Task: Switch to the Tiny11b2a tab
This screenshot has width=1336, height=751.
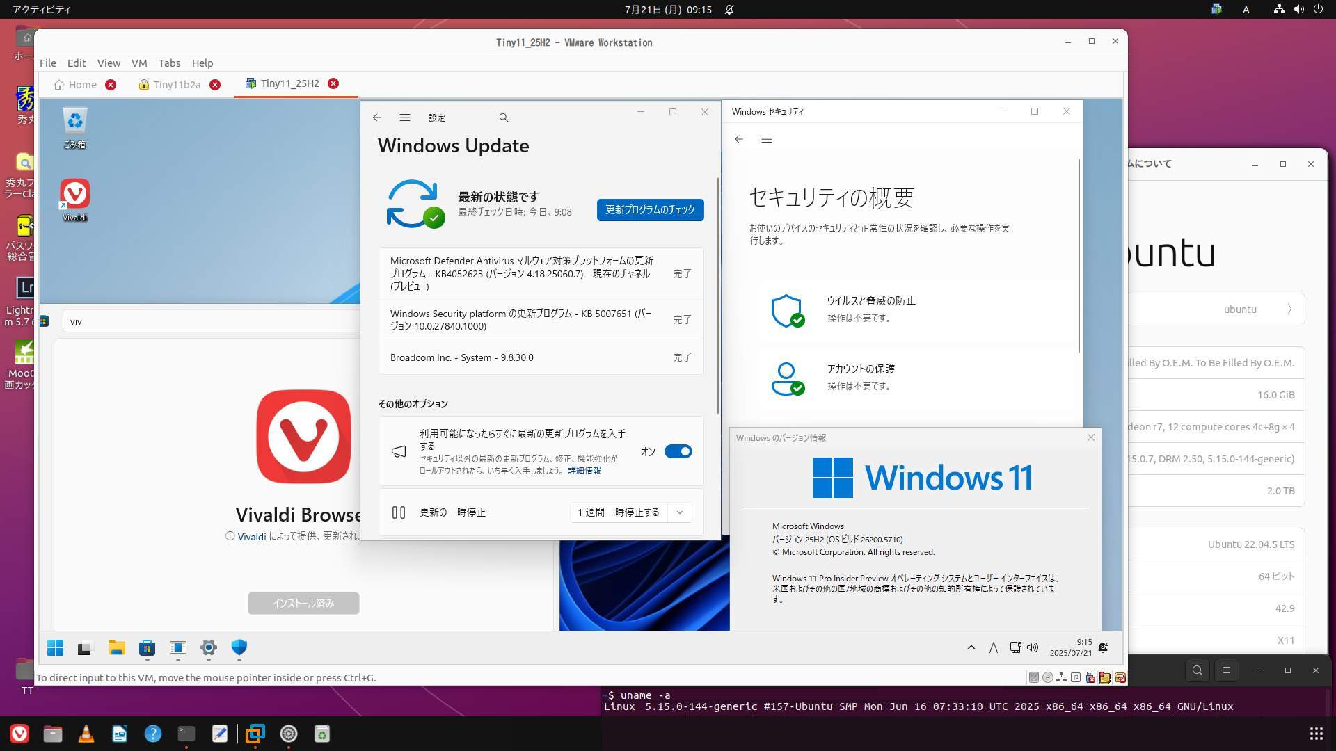Action: click(170, 84)
